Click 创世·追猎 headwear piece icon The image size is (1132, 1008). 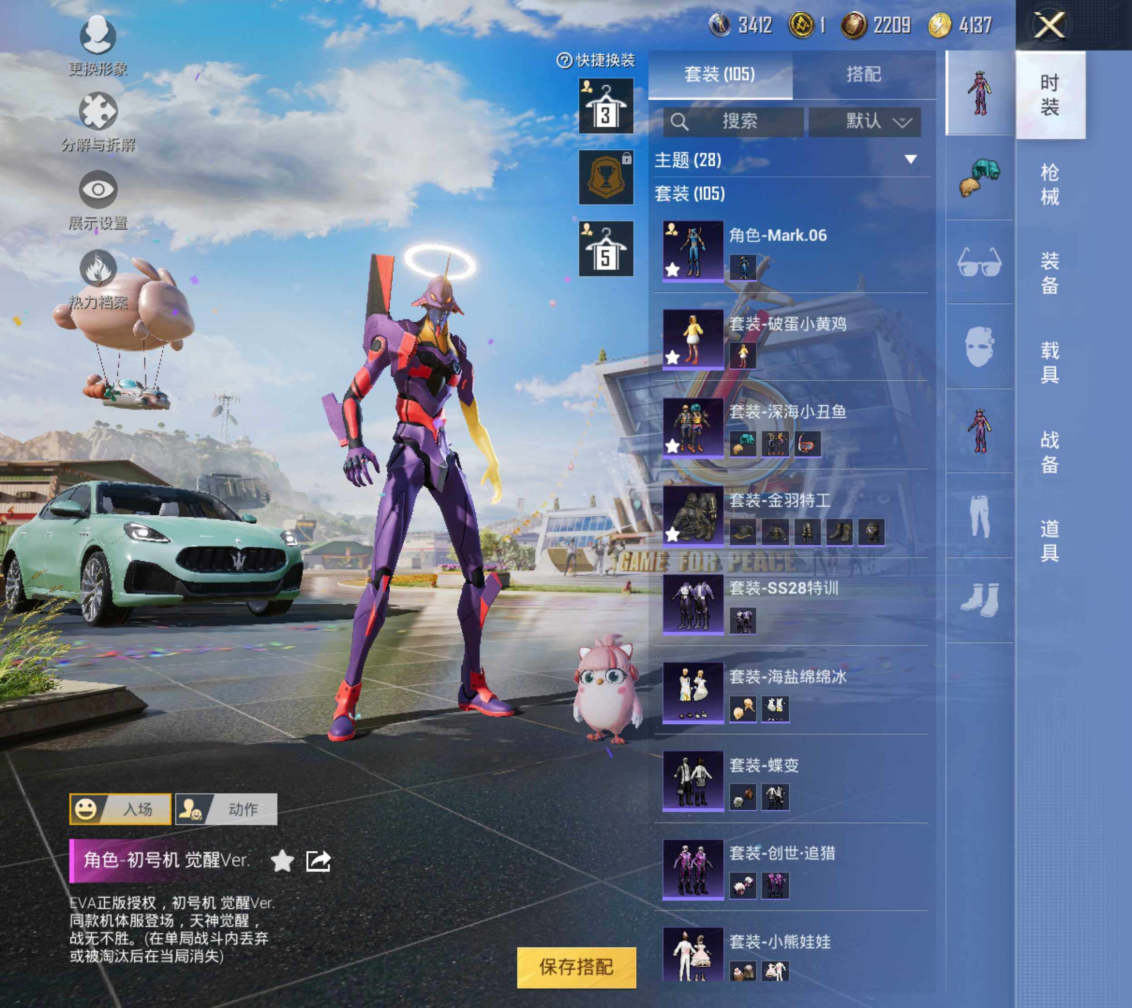[x=743, y=886]
